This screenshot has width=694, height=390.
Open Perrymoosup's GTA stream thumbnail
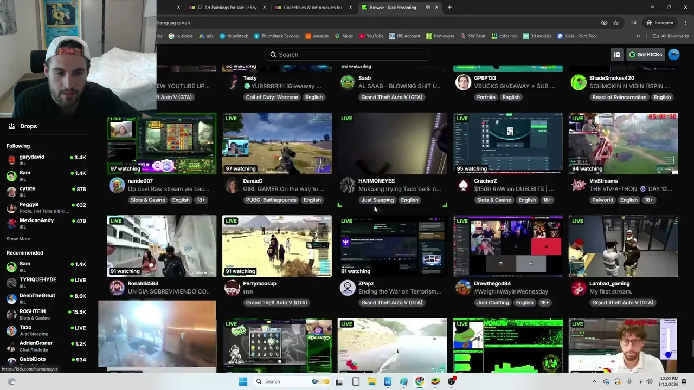click(x=277, y=246)
